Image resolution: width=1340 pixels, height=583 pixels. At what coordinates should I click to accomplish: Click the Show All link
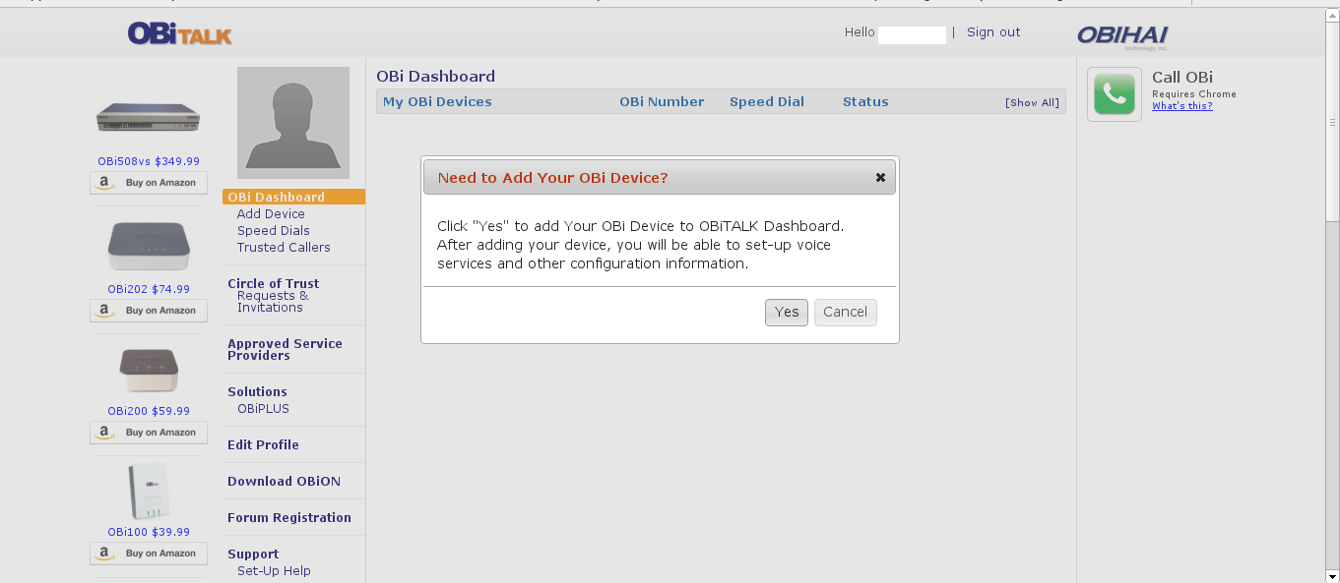(1032, 102)
